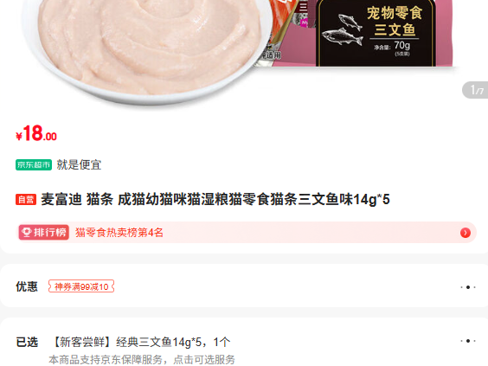Screen dimensions: 488x366
Task: Open the 猫零食热卖榜第4名 ranking link
Action: point(119,233)
